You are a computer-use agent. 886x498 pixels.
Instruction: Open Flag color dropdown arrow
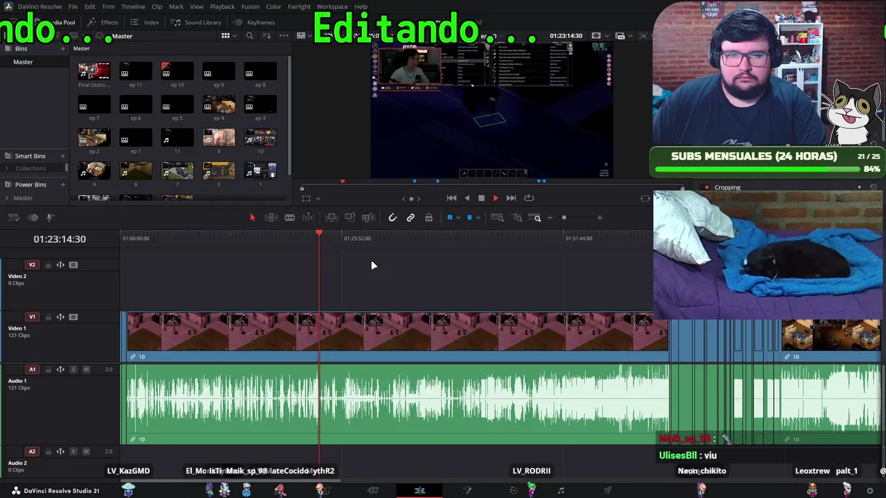458,218
